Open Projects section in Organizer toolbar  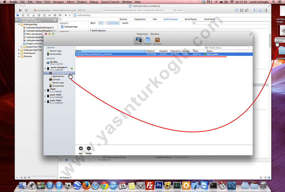[x=148, y=41]
